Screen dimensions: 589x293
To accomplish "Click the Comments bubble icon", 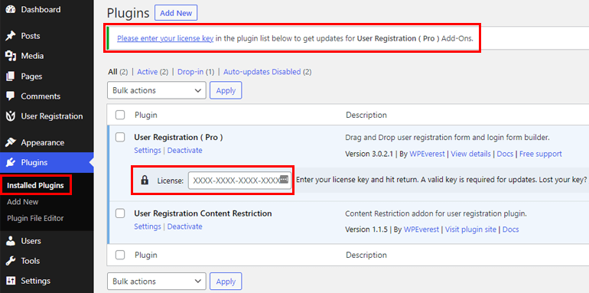I will (11, 96).
